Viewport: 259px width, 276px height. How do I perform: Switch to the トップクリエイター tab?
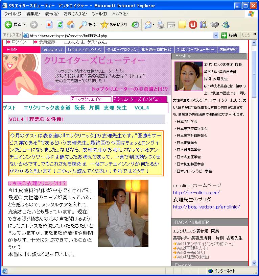point(91,99)
